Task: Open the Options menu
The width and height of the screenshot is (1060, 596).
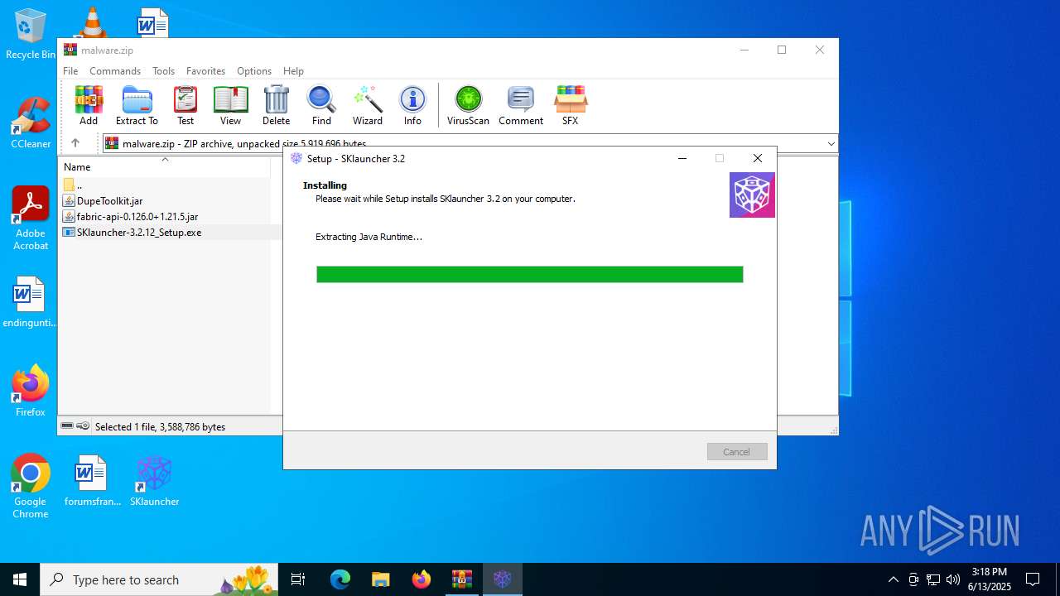Action: click(254, 71)
